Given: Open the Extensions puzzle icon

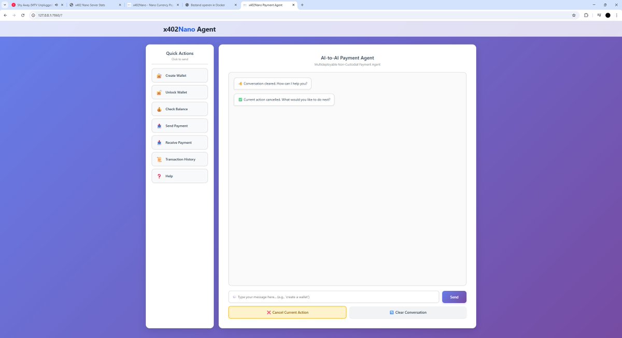Looking at the screenshot, I should tap(586, 15).
